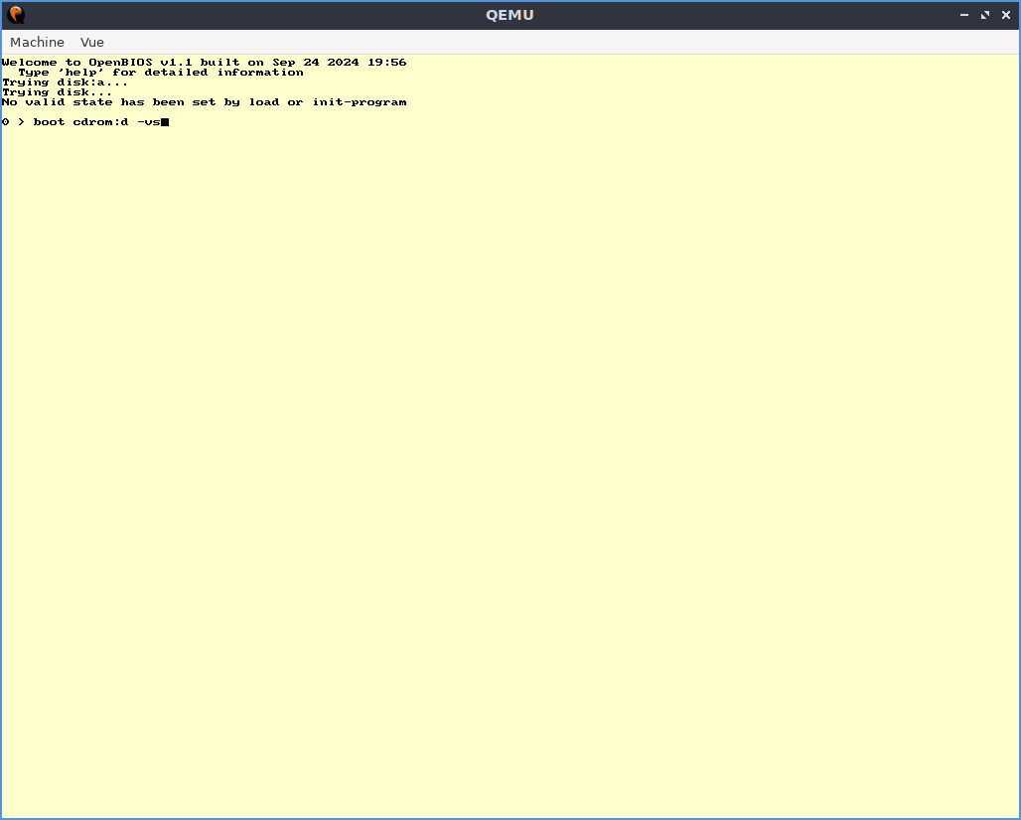Viewport: 1021px width, 820px height.
Task: Click the QEMU application logo icon
Action: click(x=16, y=15)
